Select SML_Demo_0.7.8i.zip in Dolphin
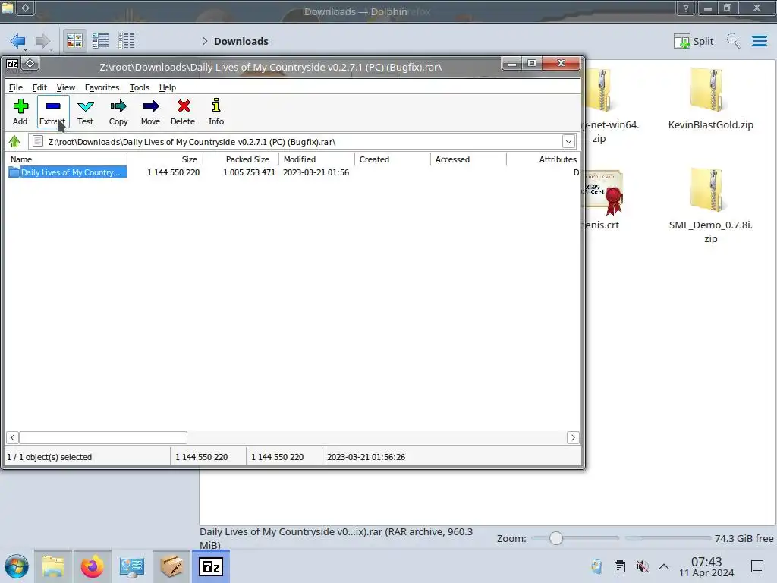This screenshot has height=583, width=777. point(710,206)
